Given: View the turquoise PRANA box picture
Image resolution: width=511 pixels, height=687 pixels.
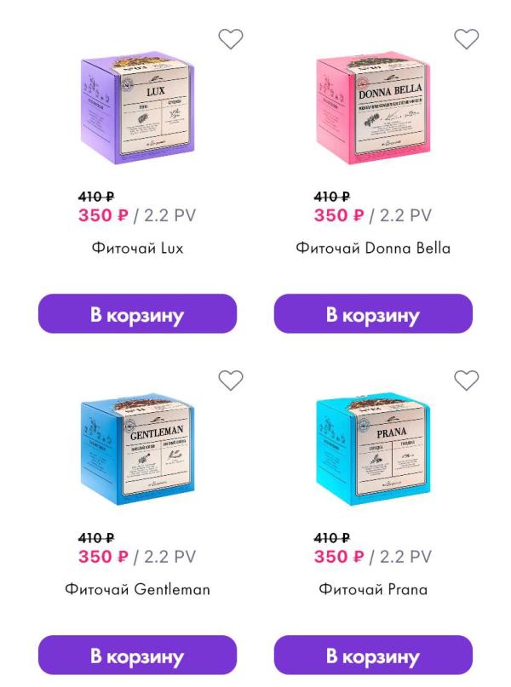Looking at the screenshot, I should coord(373,449).
